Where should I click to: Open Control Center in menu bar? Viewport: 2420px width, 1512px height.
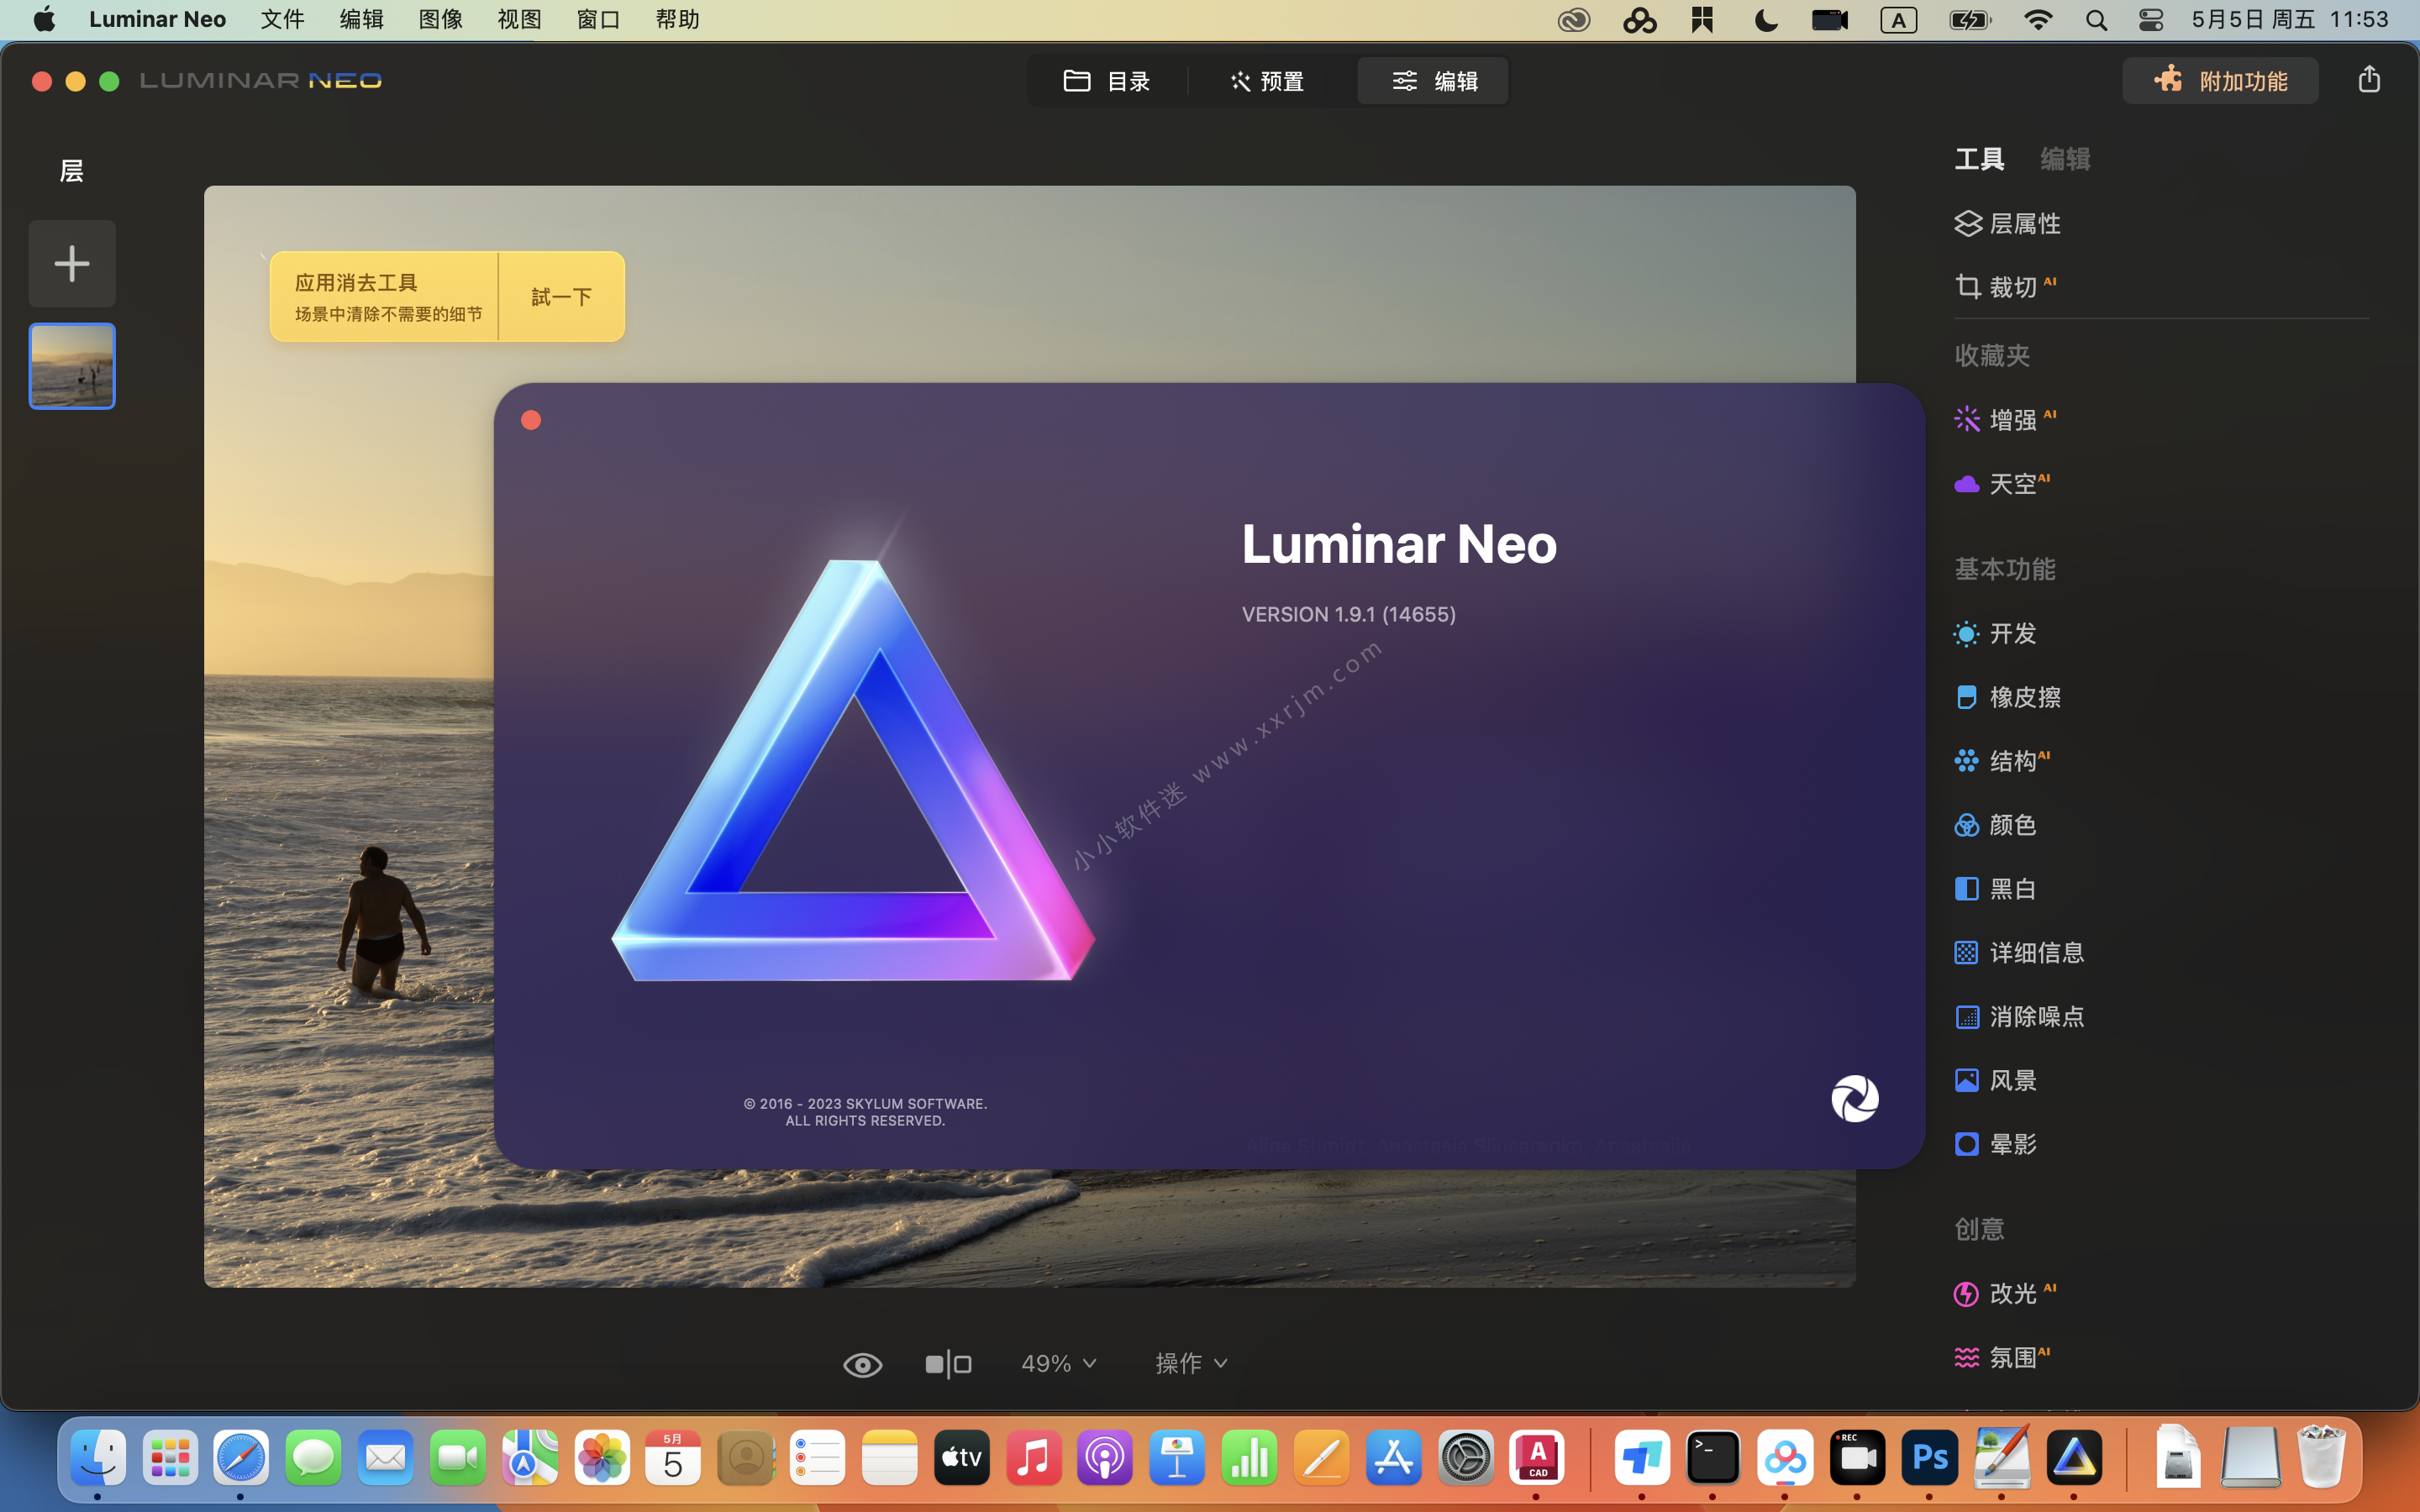tap(2151, 20)
